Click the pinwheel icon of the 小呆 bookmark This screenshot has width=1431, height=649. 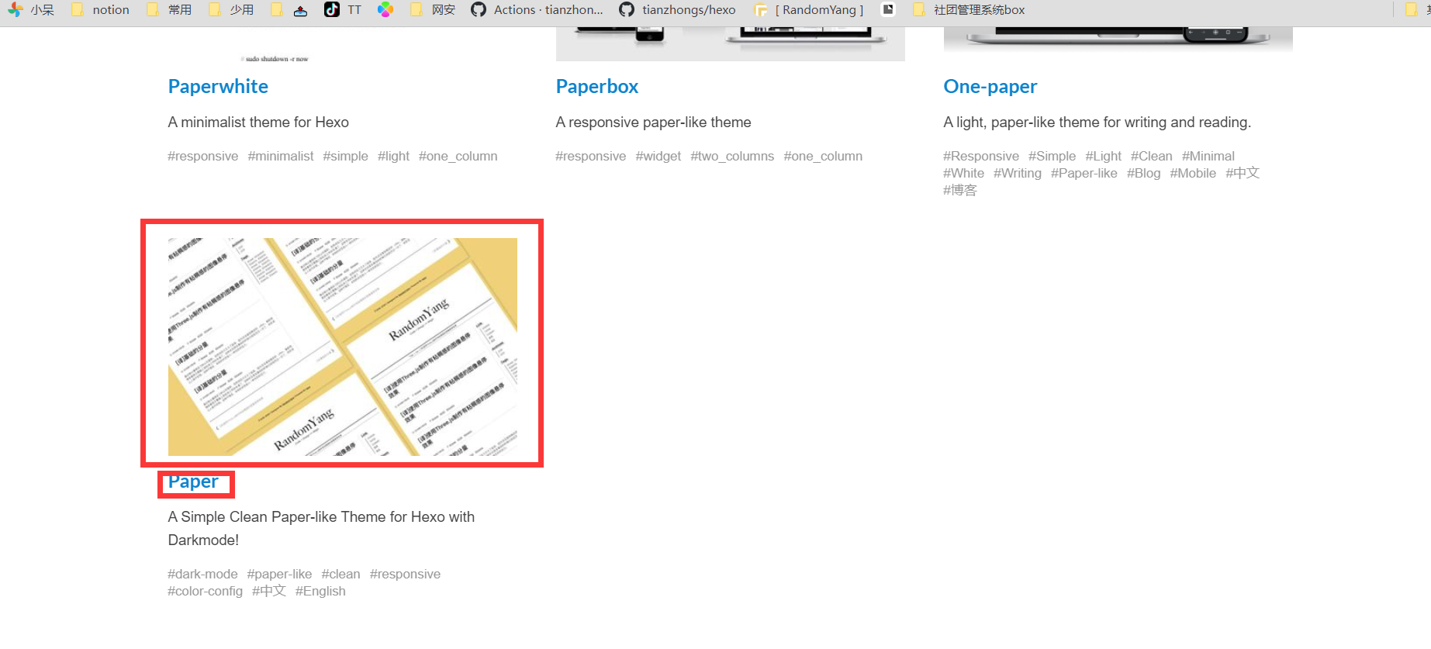(16, 9)
